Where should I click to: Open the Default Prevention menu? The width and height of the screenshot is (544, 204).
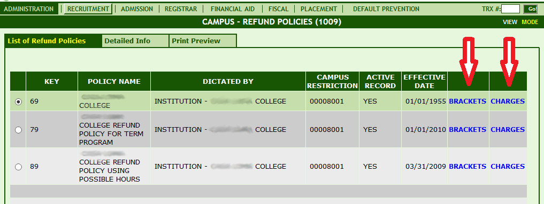click(x=386, y=9)
